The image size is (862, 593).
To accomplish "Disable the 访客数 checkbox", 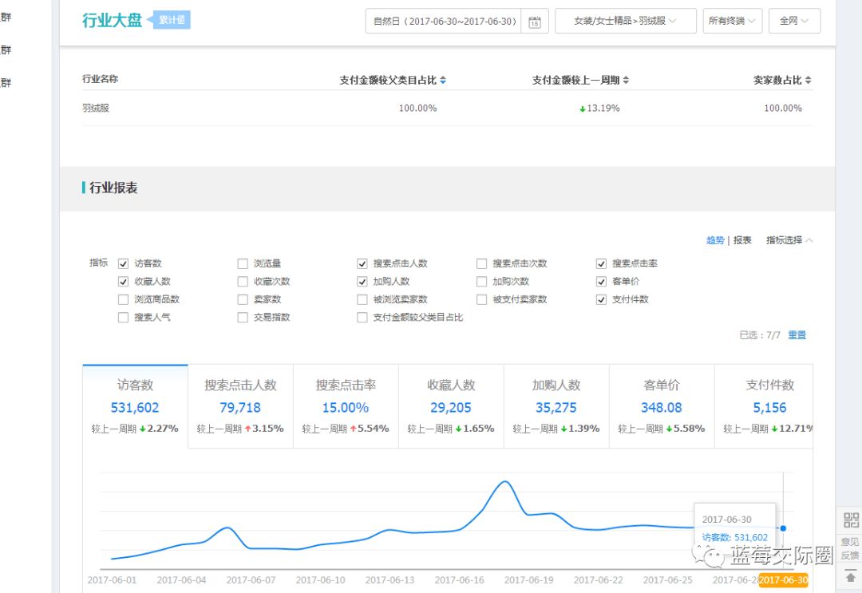I will pyautogui.click(x=123, y=263).
